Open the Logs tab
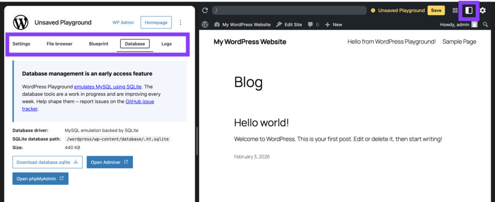Viewport: 495px width, 202px height. coord(166,44)
